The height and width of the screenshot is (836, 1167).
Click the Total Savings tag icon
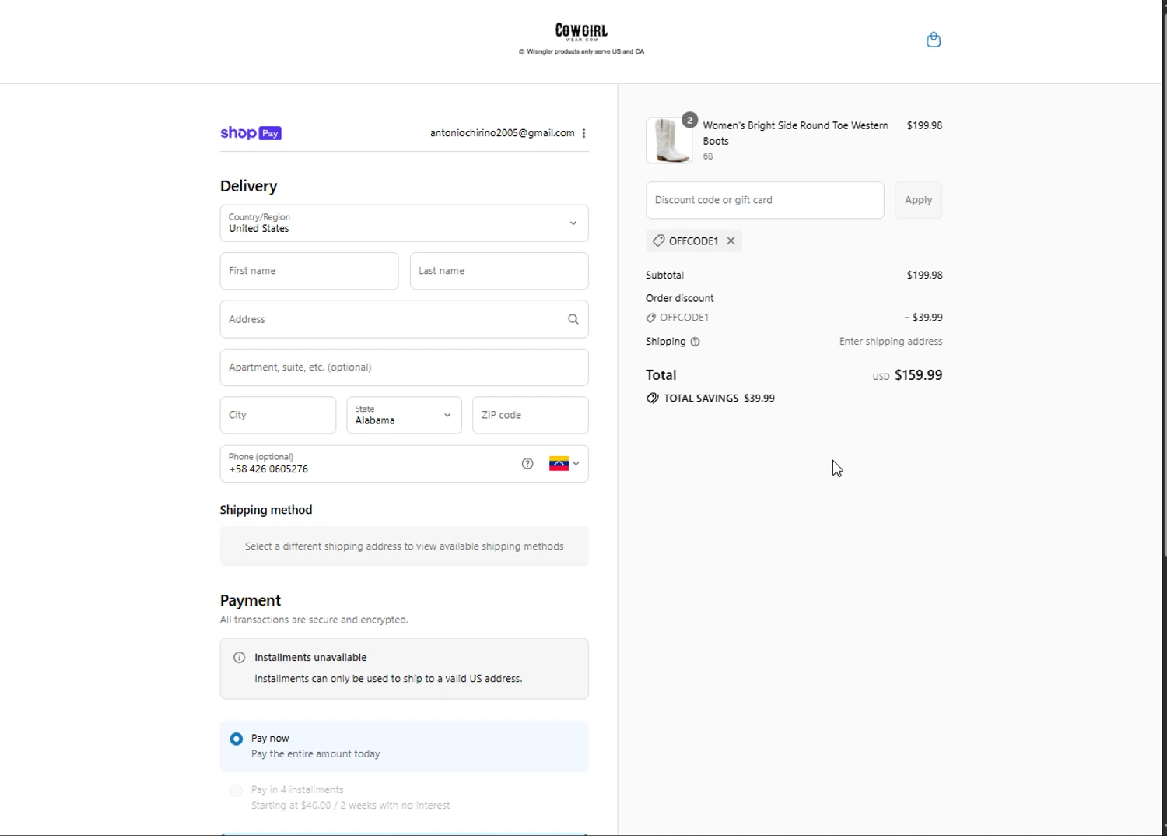point(652,399)
